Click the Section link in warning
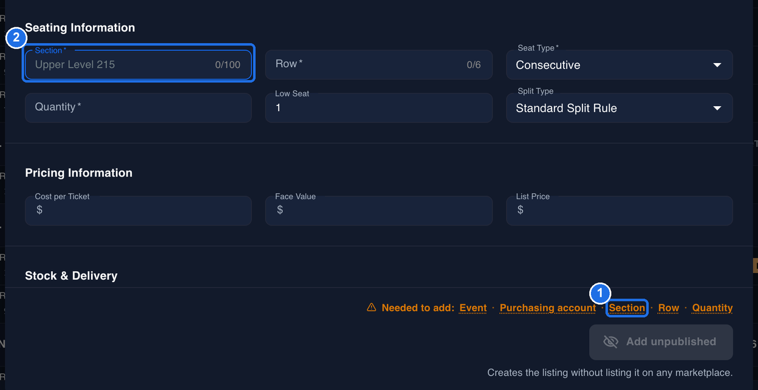 click(627, 308)
